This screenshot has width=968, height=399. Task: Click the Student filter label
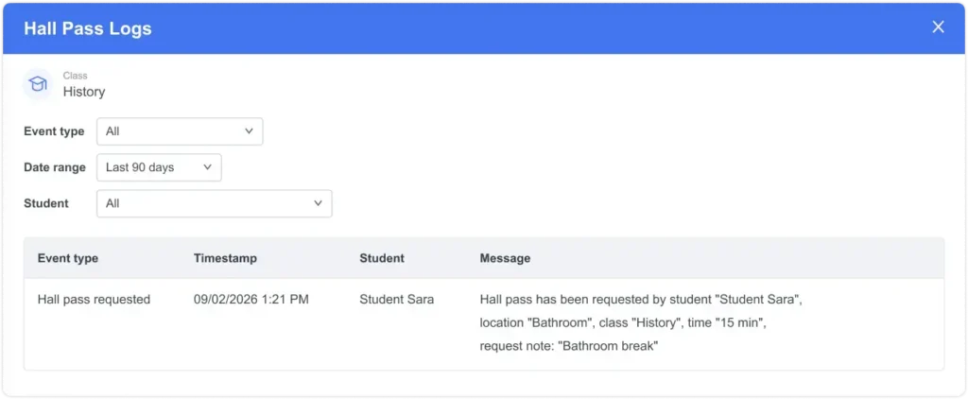click(x=46, y=203)
